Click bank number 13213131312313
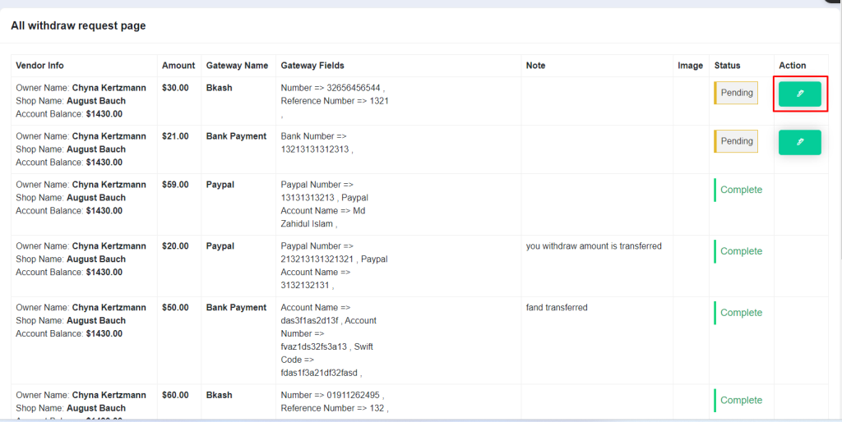Viewport: 842px width, 422px height. tap(315, 149)
